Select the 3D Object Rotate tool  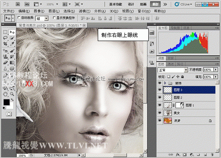(5, 88)
